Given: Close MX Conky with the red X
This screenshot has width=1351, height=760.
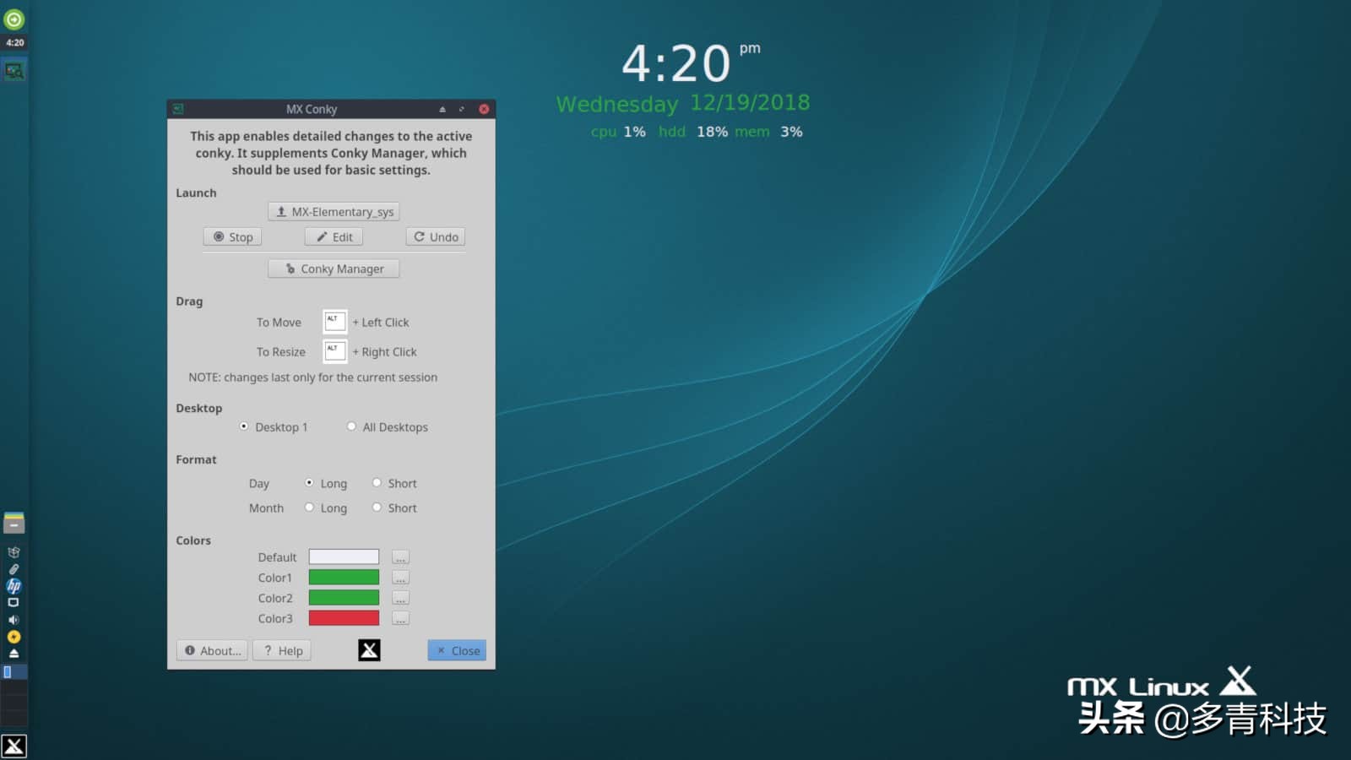Looking at the screenshot, I should coord(484,109).
